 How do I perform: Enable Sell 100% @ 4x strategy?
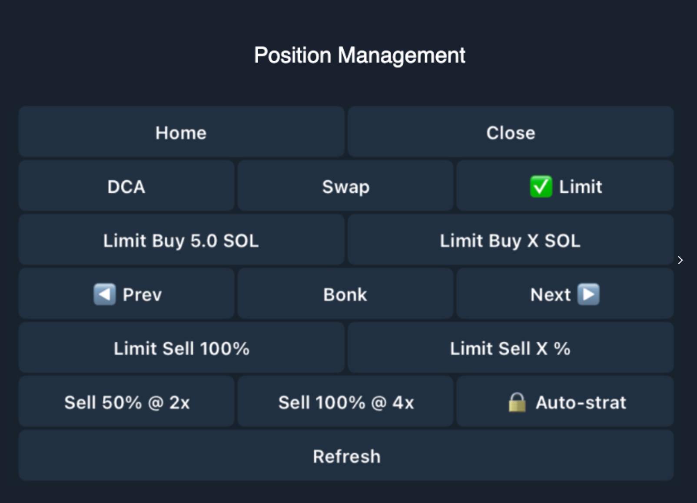tap(345, 402)
